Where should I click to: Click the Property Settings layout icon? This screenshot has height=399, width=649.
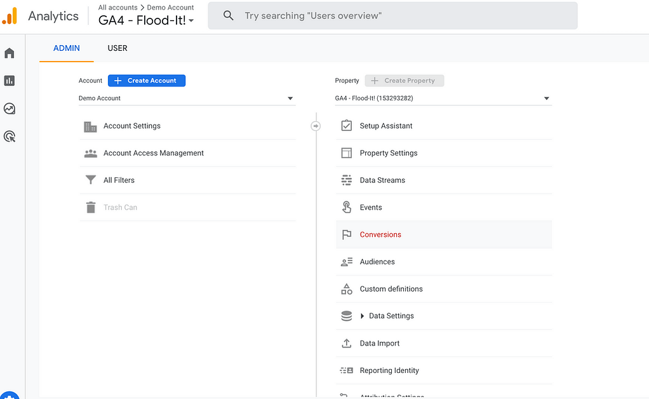tap(347, 152)
